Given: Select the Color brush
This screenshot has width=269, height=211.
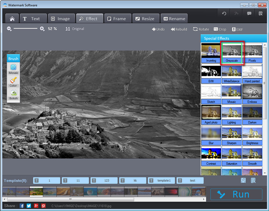Looking at the screenshot, I should coord(13,82).
